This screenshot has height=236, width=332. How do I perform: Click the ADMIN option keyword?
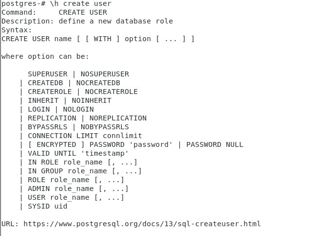point(39,189)
